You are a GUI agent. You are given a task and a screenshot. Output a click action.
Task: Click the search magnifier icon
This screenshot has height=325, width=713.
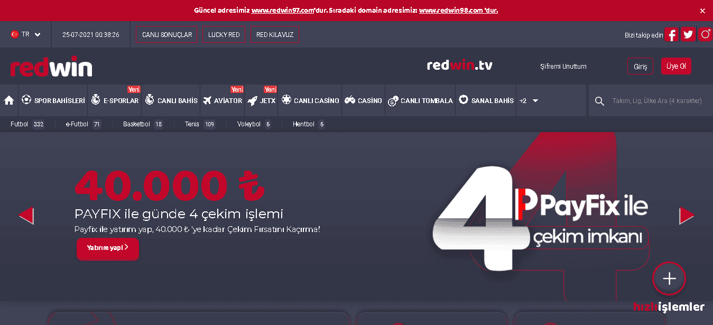click(x=599, y=101)
